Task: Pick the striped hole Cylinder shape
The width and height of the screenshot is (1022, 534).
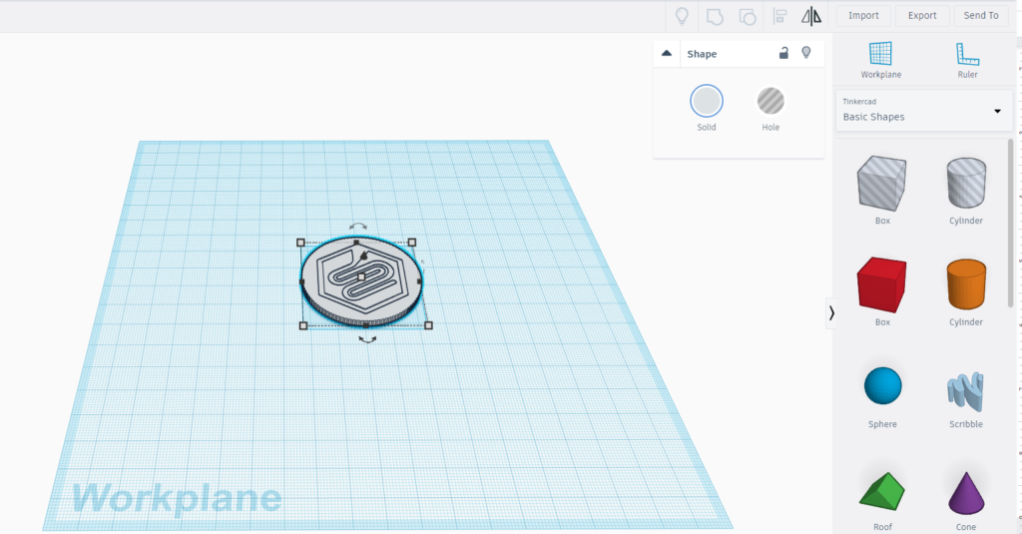Action: pyautogui.click(x=966, y=183)
